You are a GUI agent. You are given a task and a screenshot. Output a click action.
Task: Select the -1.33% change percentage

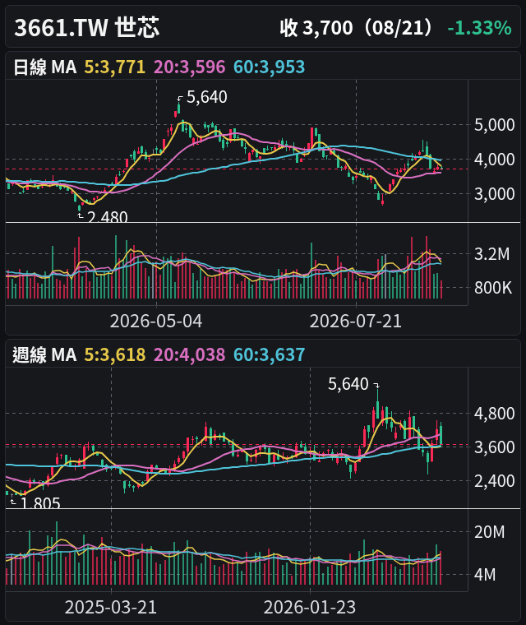[479, 28]
